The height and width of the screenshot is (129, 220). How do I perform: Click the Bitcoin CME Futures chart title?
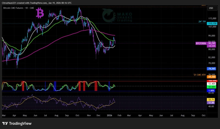(18, 8)
